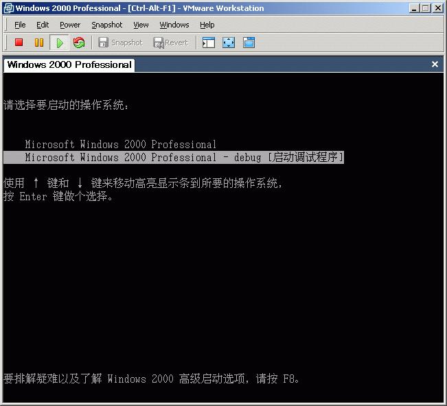The width and height of the screenshot is (447, 406).
Task: Click the Revert toolbar button
Action: click(171, 43)
